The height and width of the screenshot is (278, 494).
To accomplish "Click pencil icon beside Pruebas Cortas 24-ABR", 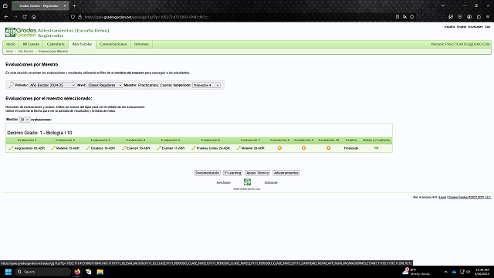I will 194,147.
